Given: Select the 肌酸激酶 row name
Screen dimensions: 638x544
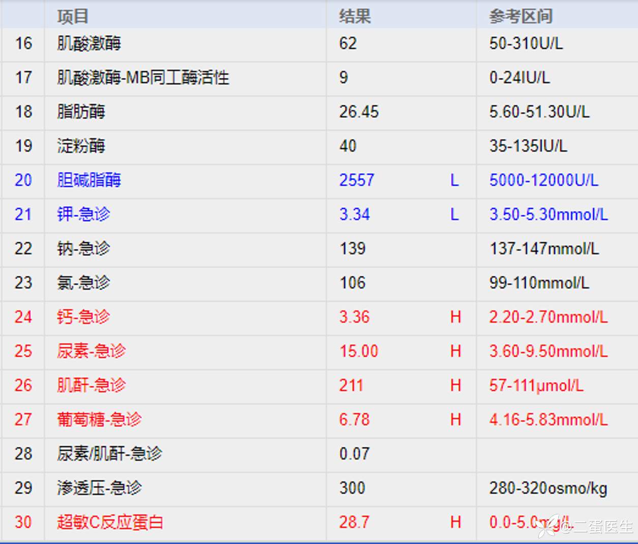Looking at the screenshot, I should click(89, 44).
